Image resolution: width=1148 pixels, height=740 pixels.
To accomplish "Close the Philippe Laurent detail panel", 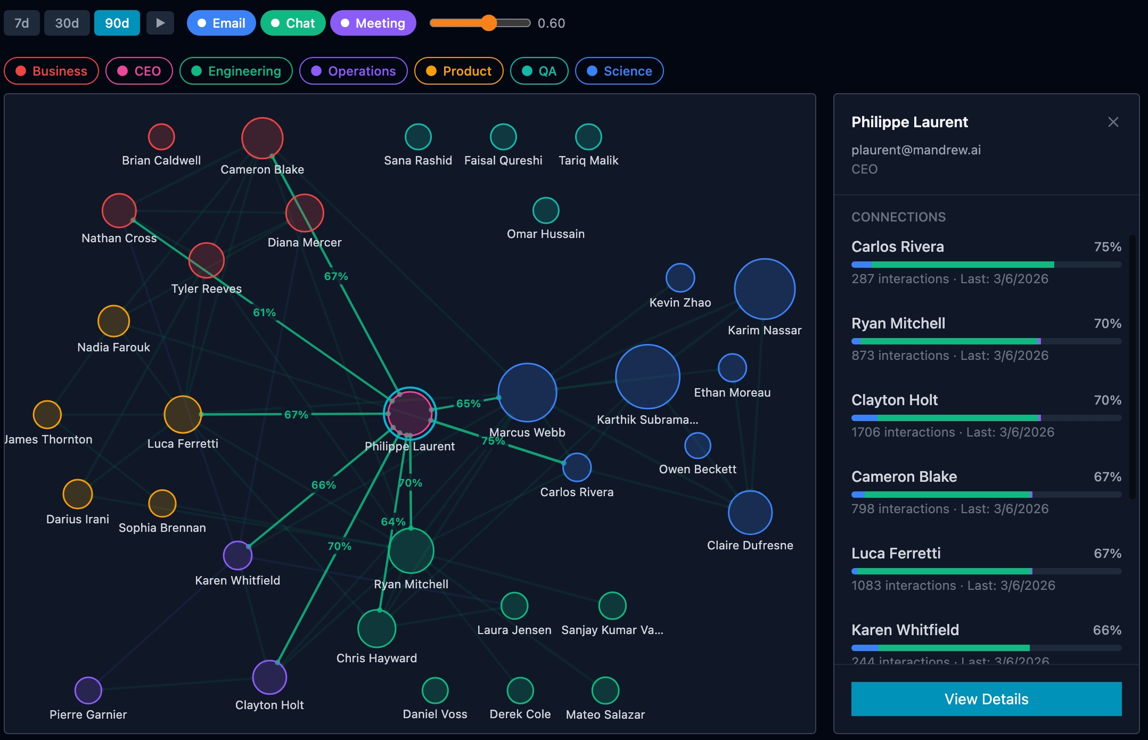I will [x=1113, y=121].
